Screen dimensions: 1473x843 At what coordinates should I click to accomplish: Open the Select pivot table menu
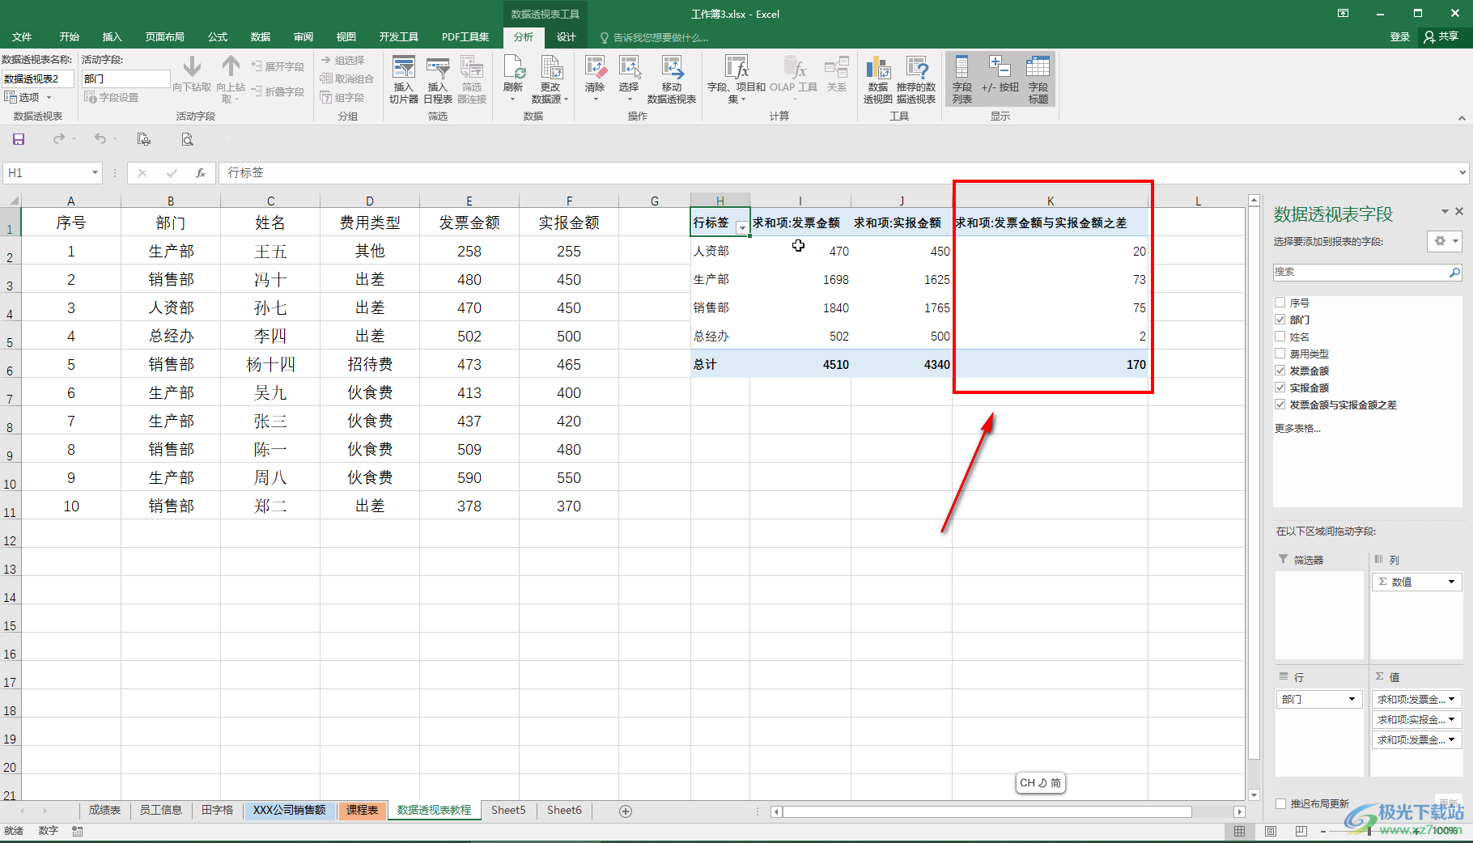coord(629,79)
